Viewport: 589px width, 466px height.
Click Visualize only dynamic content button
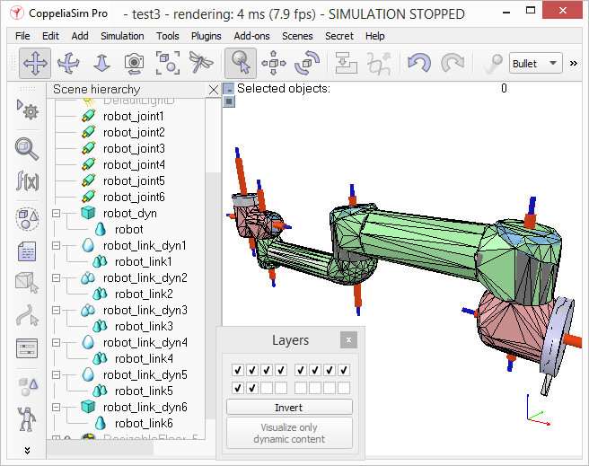(289, 433)
